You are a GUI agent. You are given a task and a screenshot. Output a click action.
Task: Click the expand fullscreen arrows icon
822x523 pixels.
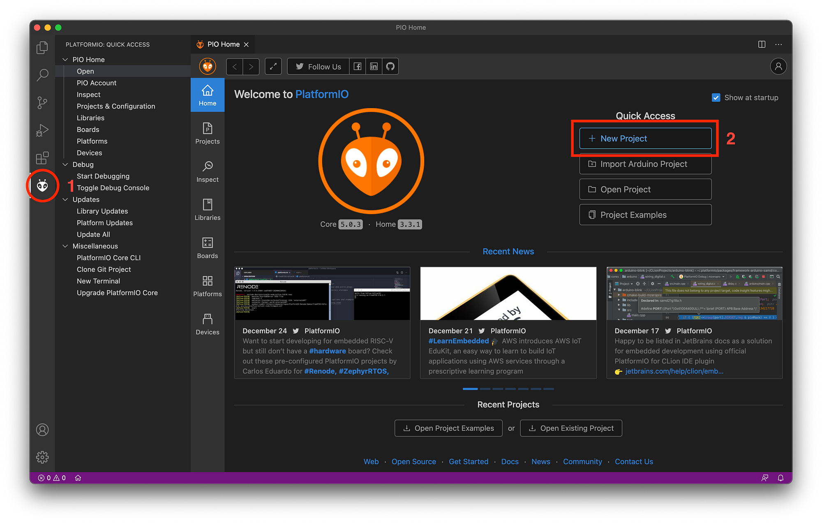(x=273, y=67)
